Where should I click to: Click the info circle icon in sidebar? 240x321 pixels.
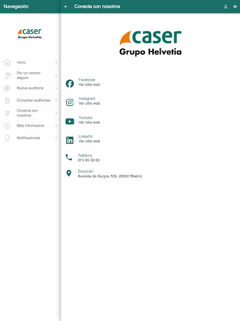tap(7, 125)
